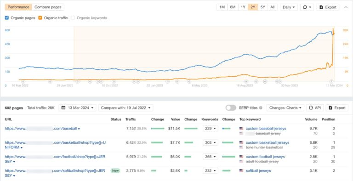Open the 13 Mar 2024 date picker
Screen dimensions: 353x181
pyautogui.click(x=77, y=107)
